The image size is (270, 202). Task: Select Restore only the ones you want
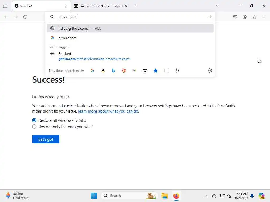[34, 127]
